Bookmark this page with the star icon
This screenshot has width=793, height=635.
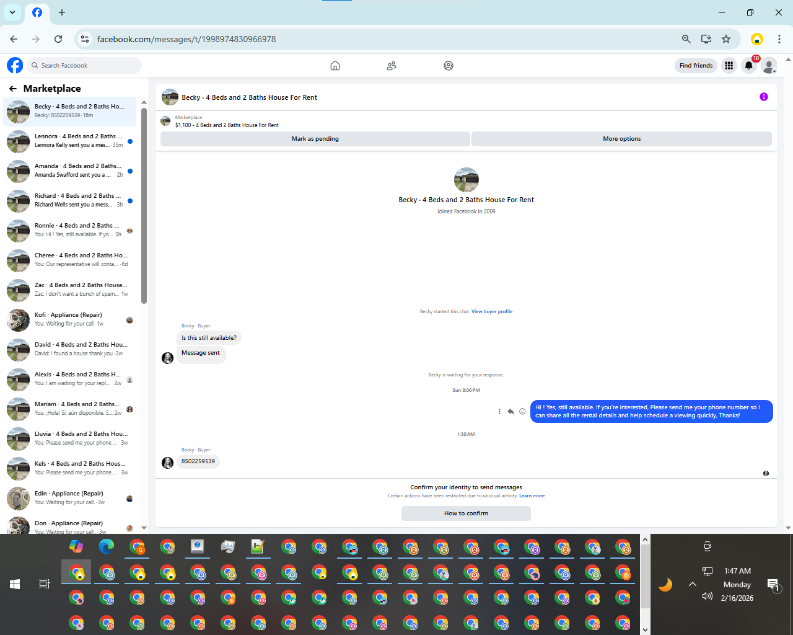(x=726, y=39)
